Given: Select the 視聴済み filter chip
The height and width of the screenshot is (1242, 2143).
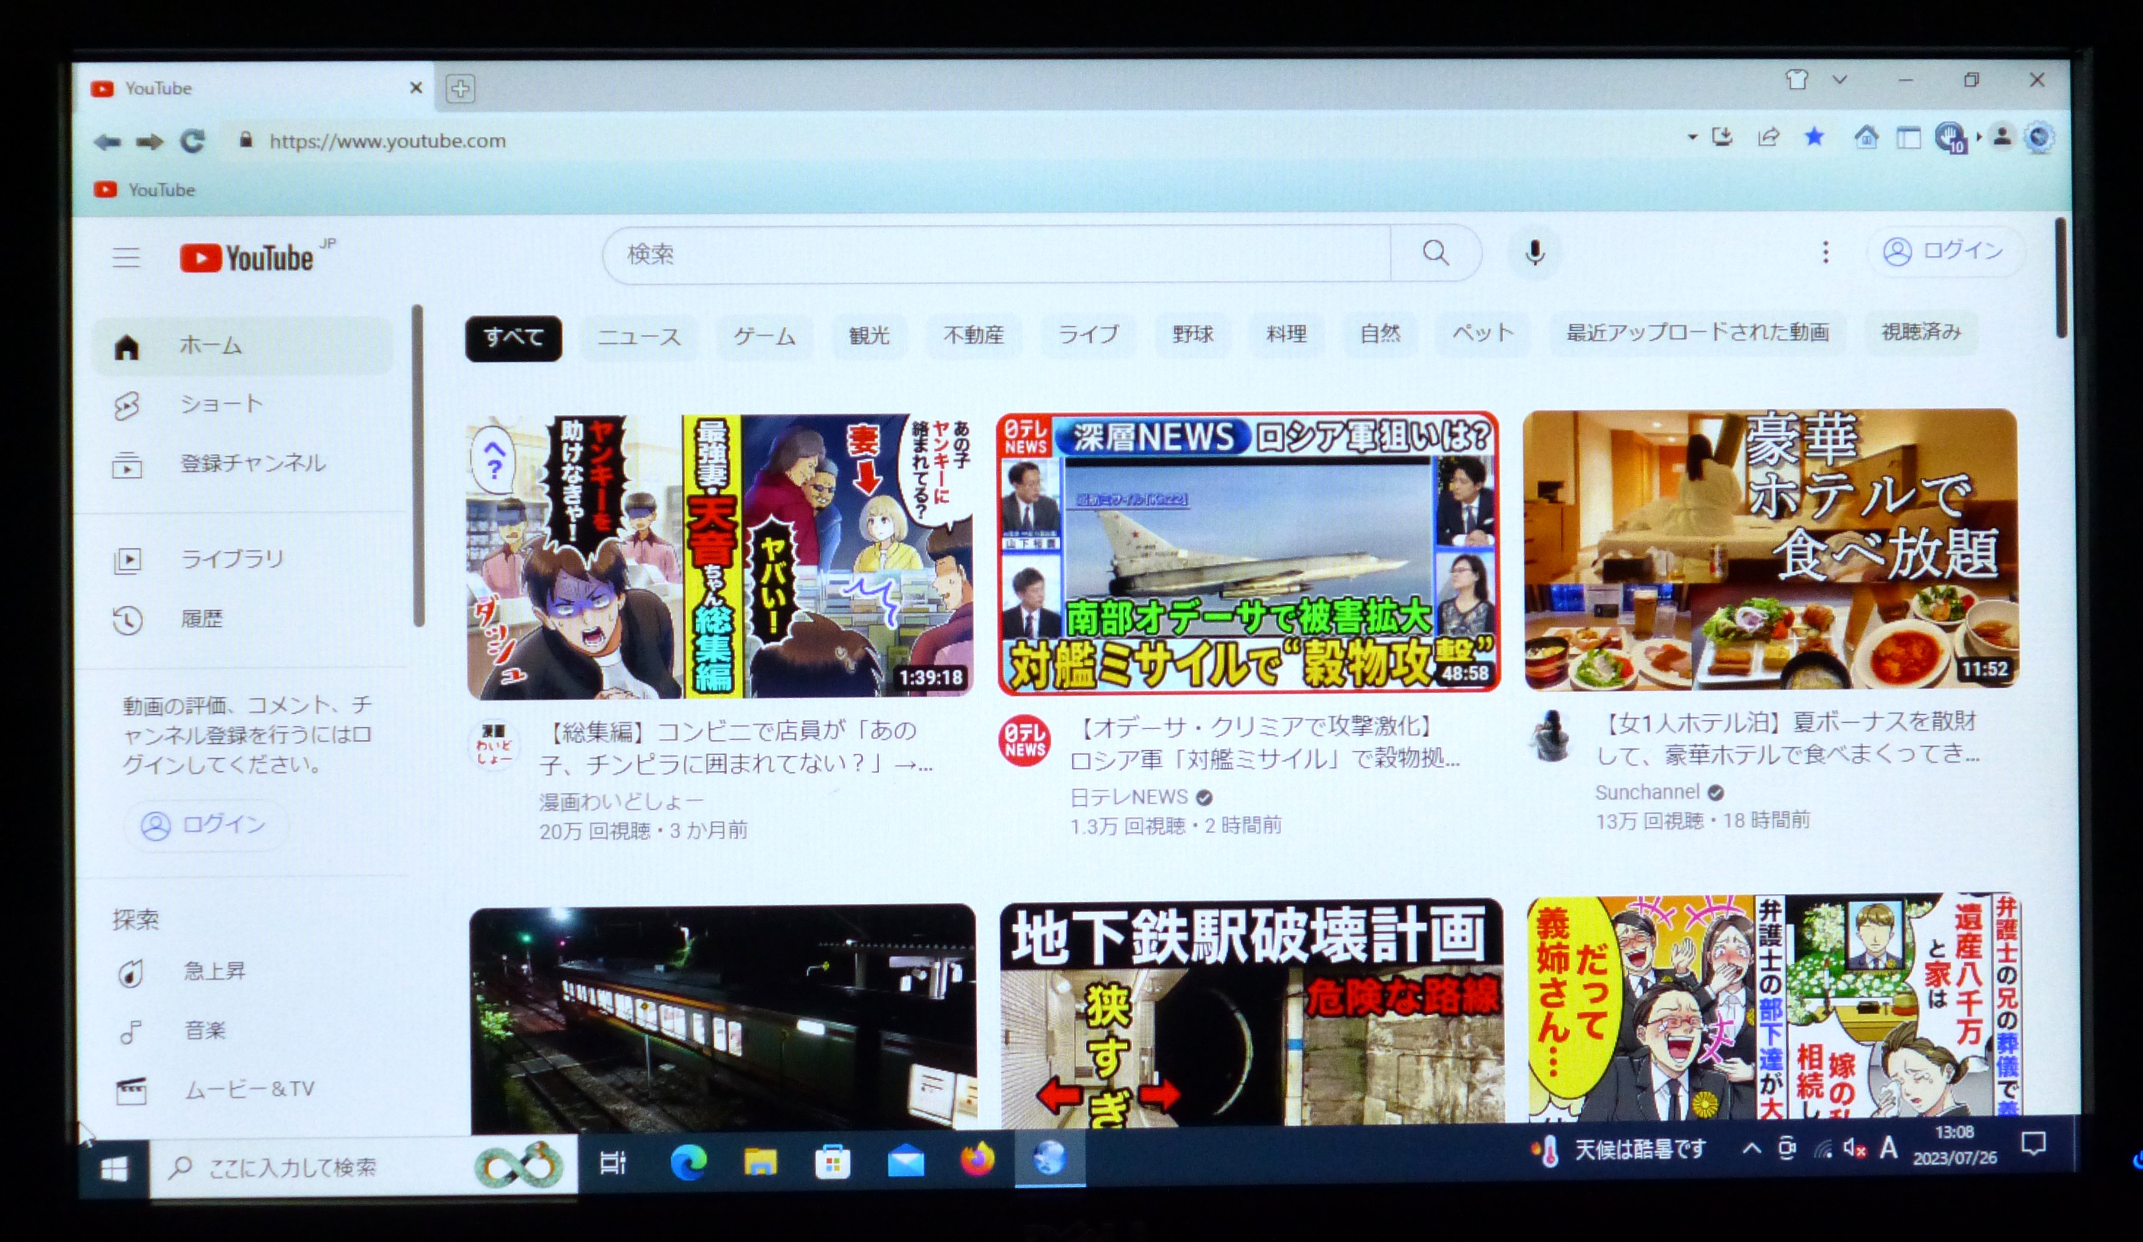Looking at the screenshot, I should point(1921,331).
